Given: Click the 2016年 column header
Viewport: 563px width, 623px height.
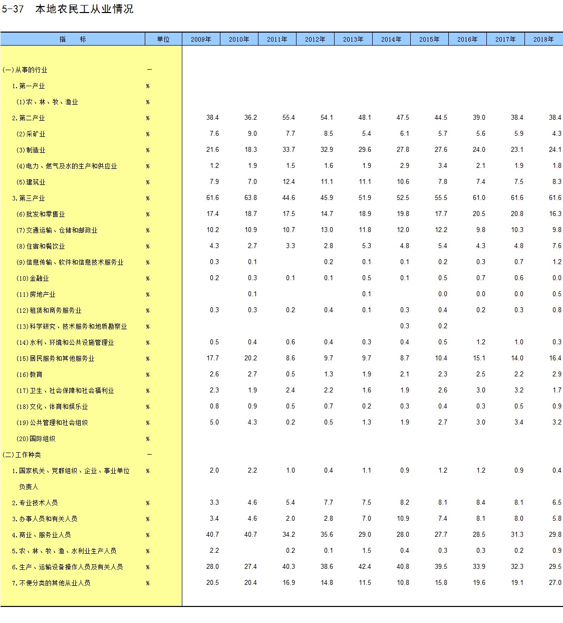Looking at the screenshot, I should [x=467, y=39].
